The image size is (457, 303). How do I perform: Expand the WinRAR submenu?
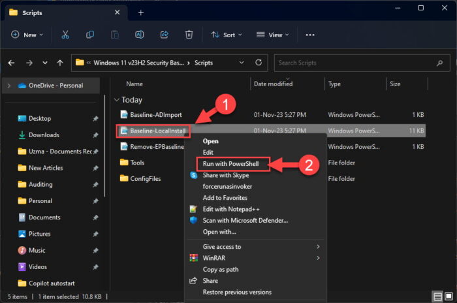point(319,258)
